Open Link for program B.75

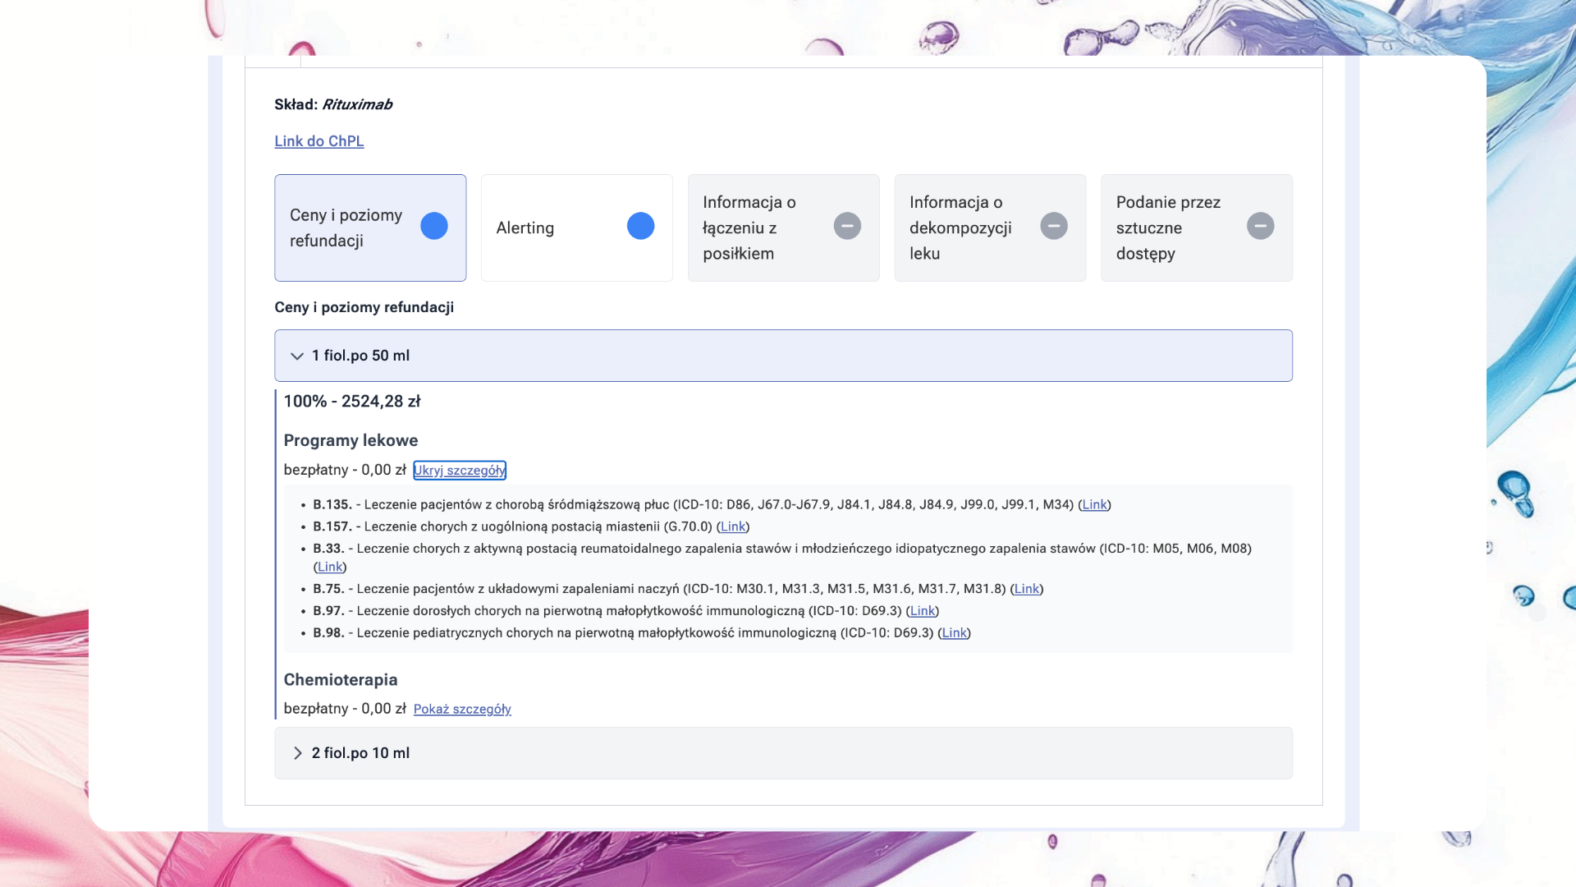(1026, 589)
